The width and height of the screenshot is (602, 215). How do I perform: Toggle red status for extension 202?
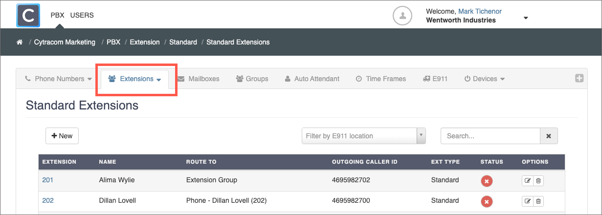[x=486, y=201]
